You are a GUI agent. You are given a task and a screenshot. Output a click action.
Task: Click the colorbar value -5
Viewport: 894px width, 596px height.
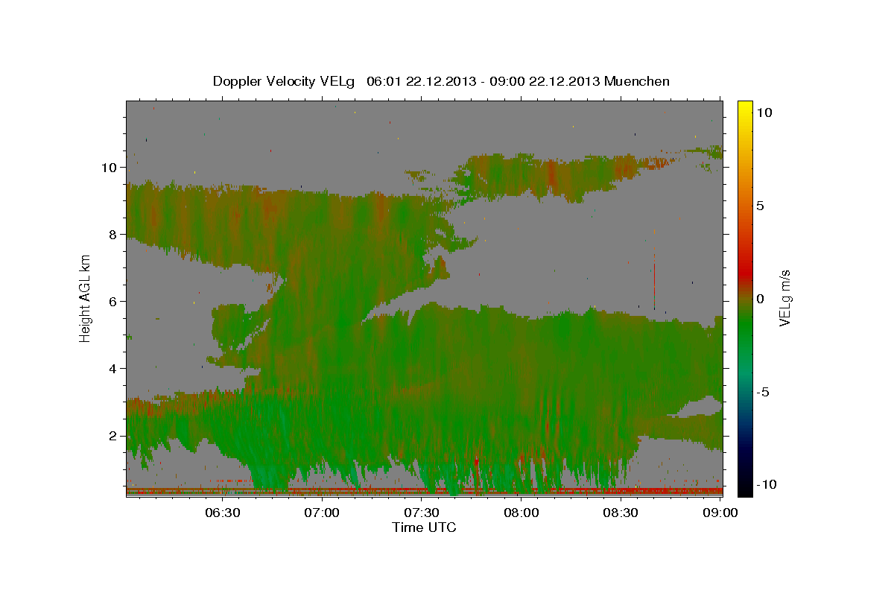point(763,391)
